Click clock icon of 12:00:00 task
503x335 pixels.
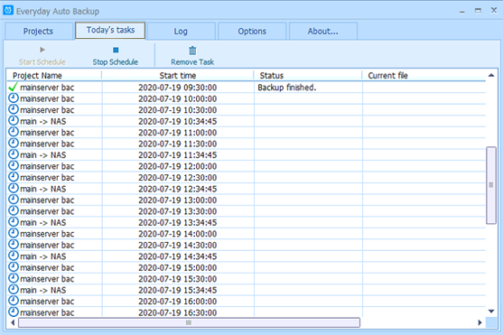[x=14, y=165]
